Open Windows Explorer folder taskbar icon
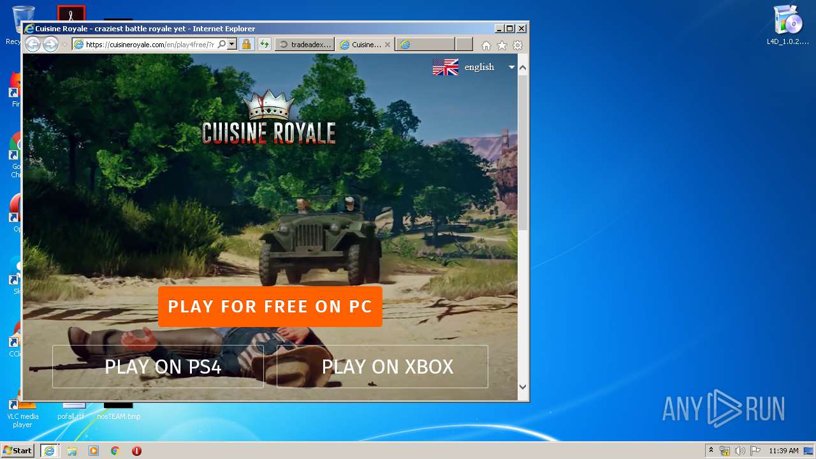816x459 pixels. 72,451
